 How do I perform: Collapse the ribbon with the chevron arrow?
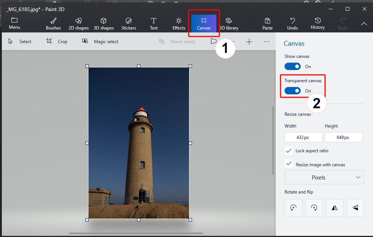[x=364, y=24]
